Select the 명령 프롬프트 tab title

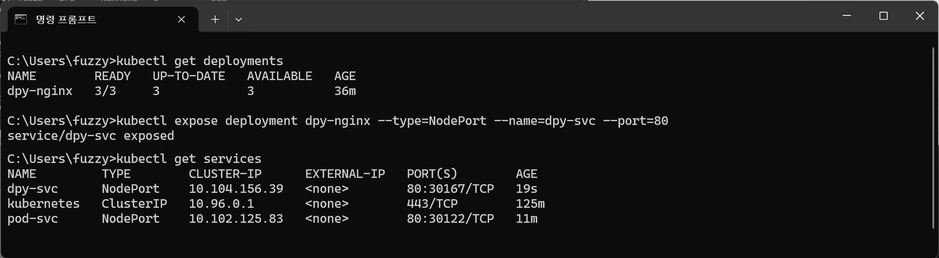click(66, 19)
